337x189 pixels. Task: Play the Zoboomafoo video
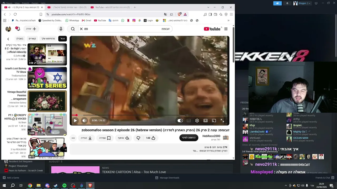[75, 120]
